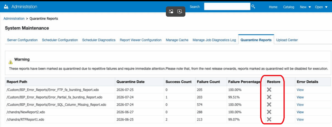Open the Catalog link
The width and height of the screenshot is (332, 127).
289,7
